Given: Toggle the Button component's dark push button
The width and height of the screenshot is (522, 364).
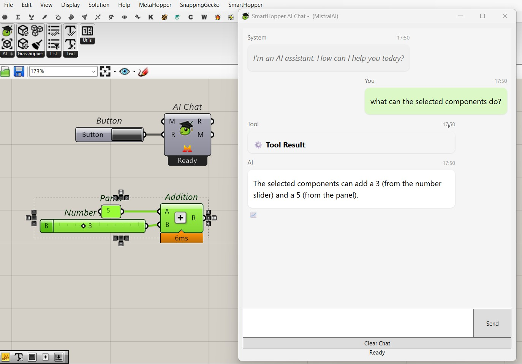Looking at the screenshot, I should click(x=127, y=135).
